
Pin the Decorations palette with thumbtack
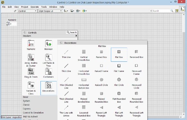click(x=61, y=43)
